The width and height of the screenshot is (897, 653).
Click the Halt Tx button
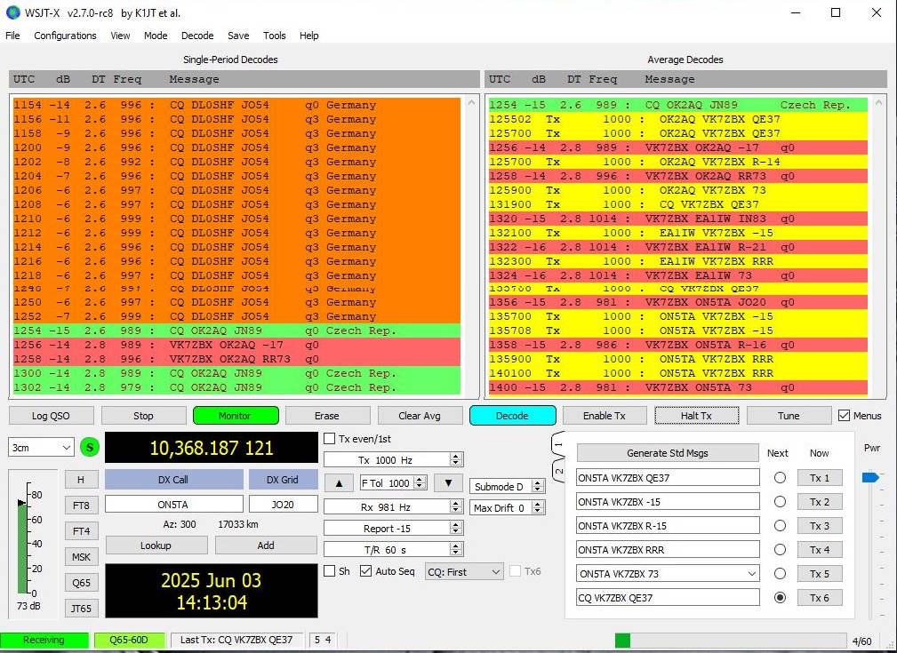pos(696,416)
